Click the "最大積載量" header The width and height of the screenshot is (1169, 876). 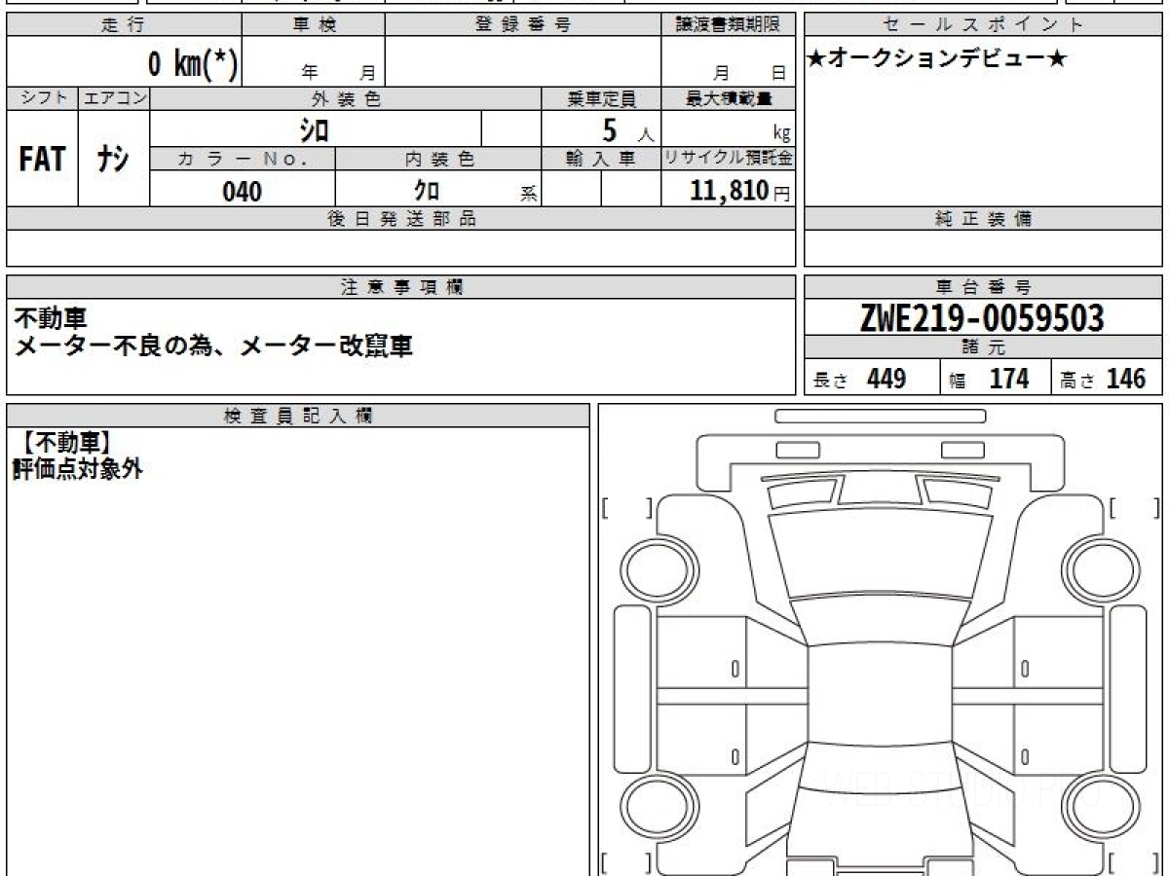729,98
